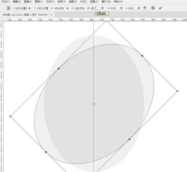Close the 未标题-1 document tab
This screenshot has height=172, width=187.
(x=51, y=14)
